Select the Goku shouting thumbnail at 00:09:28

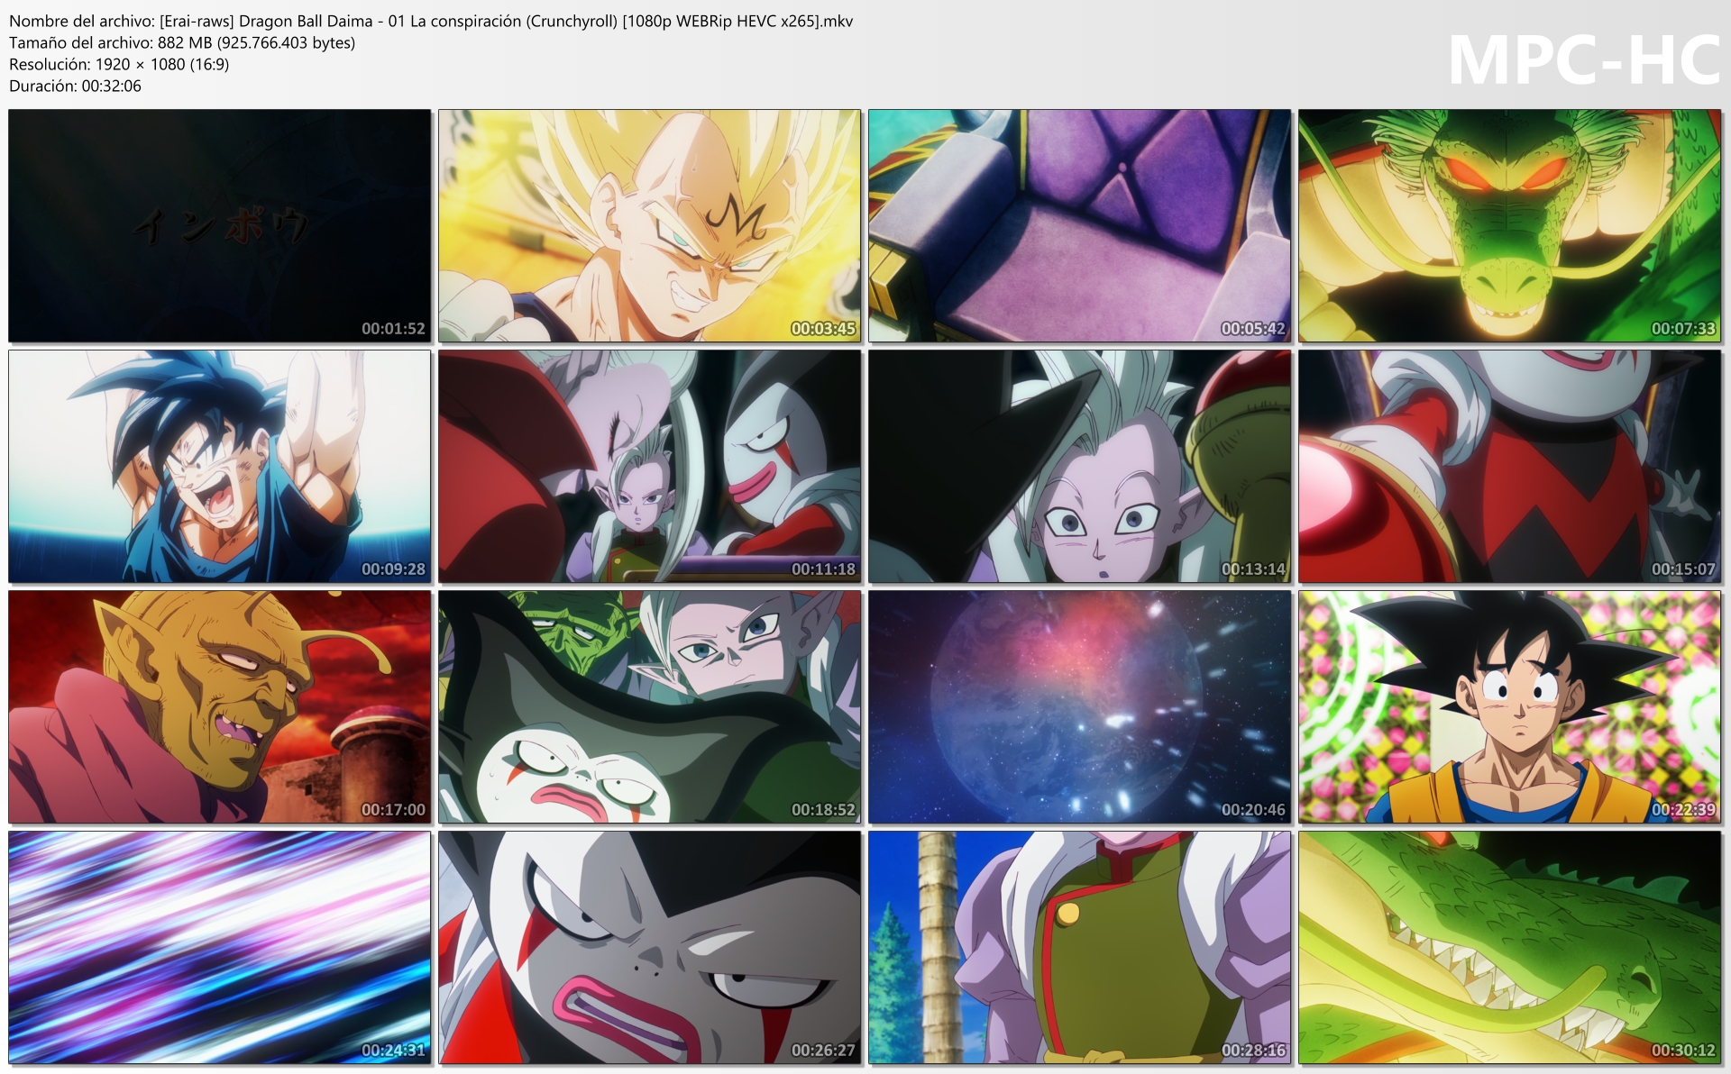tap(220, 467)
